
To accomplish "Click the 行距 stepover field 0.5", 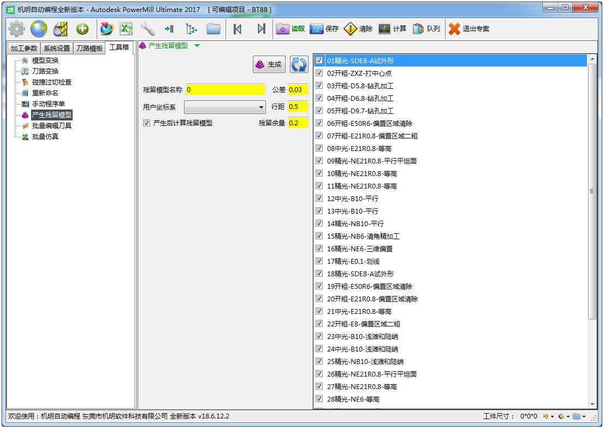I will point(298,107).
